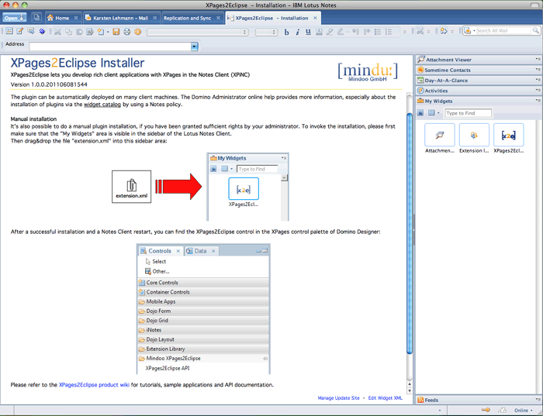Collapse the My Widgets sidebar panel
Screen dimensions: 543x416
pyautogui.click(x=479, y=101)
